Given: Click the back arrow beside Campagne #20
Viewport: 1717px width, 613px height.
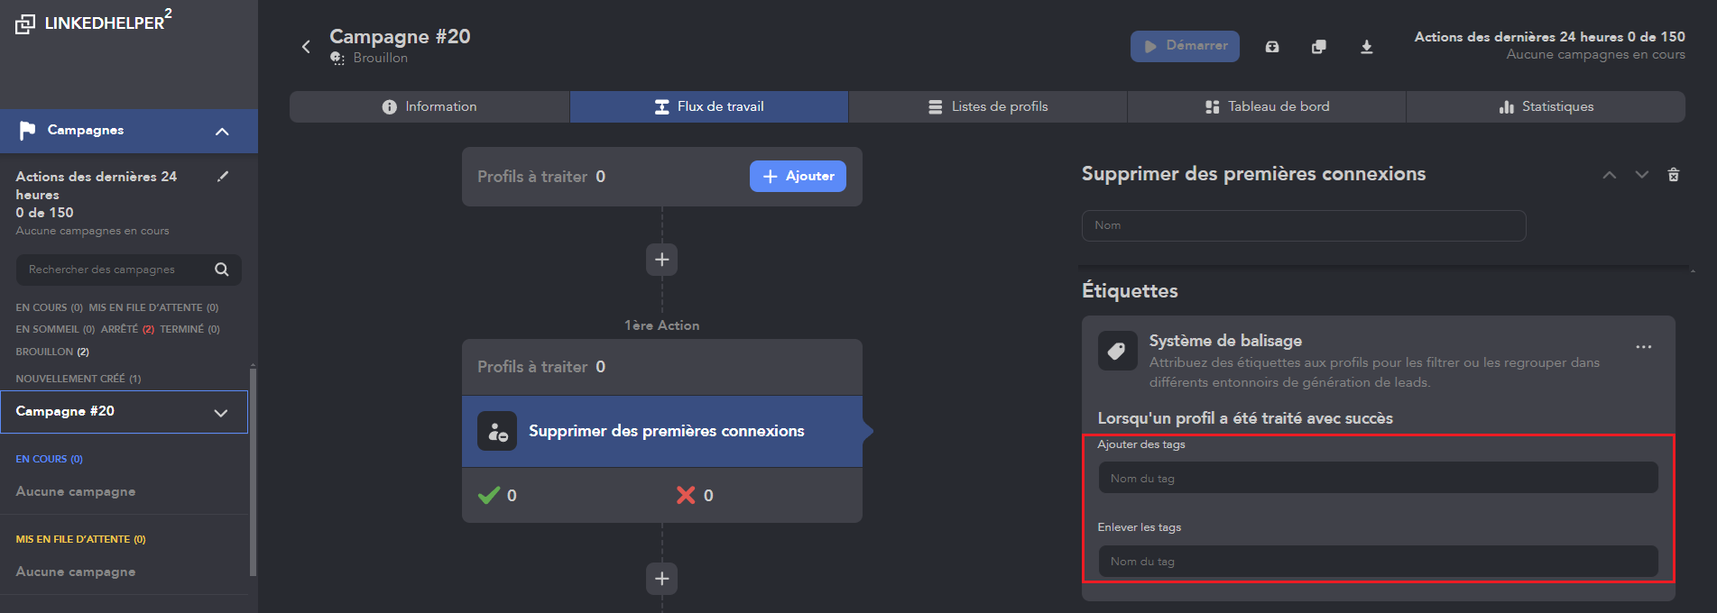Looking at the screenshot, I should 306,47.
